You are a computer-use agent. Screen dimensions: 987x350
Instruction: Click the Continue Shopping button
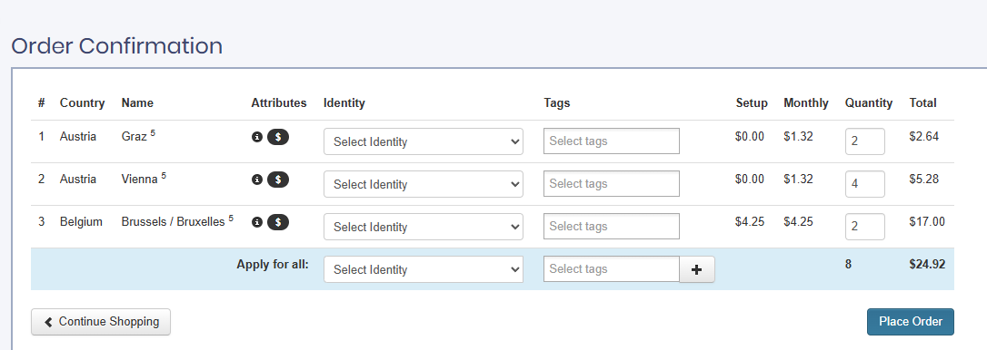tap(101, 322)
